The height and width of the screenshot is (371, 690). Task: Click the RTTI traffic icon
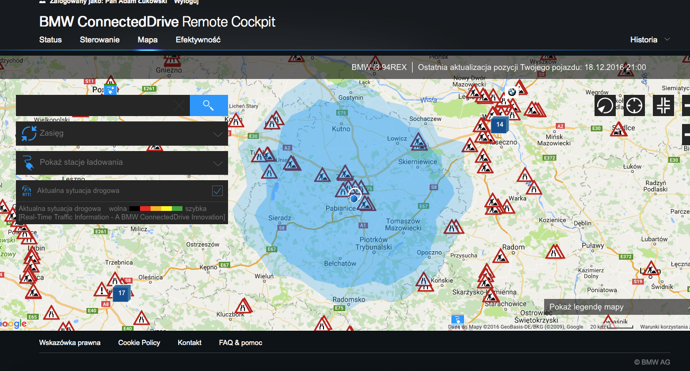click(27, 191)
